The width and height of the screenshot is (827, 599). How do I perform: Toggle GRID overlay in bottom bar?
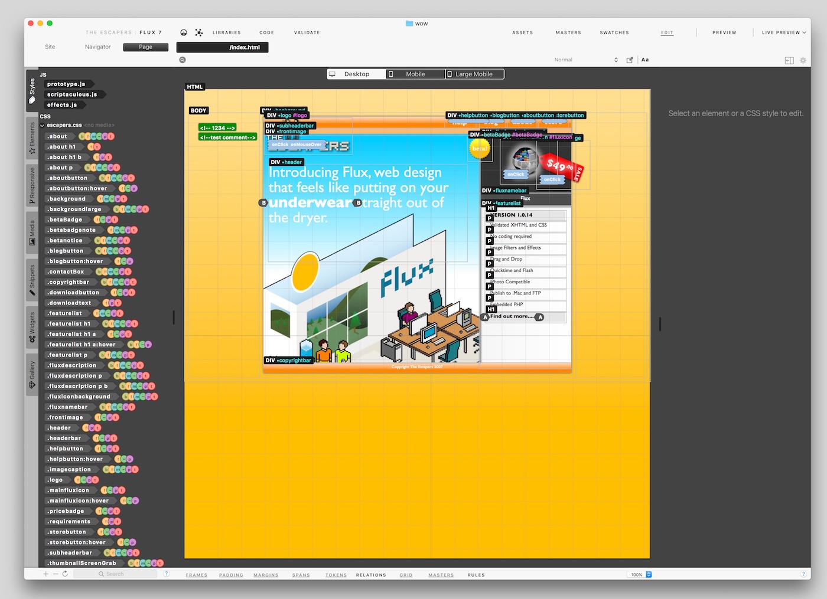pyautogui.click(x=406, y=575)
